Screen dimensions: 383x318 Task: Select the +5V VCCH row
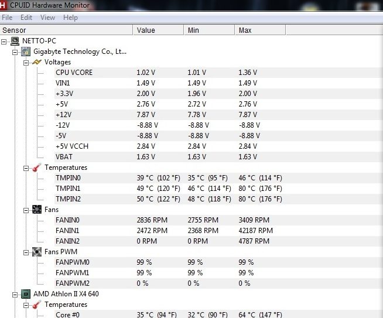point(218,146)
